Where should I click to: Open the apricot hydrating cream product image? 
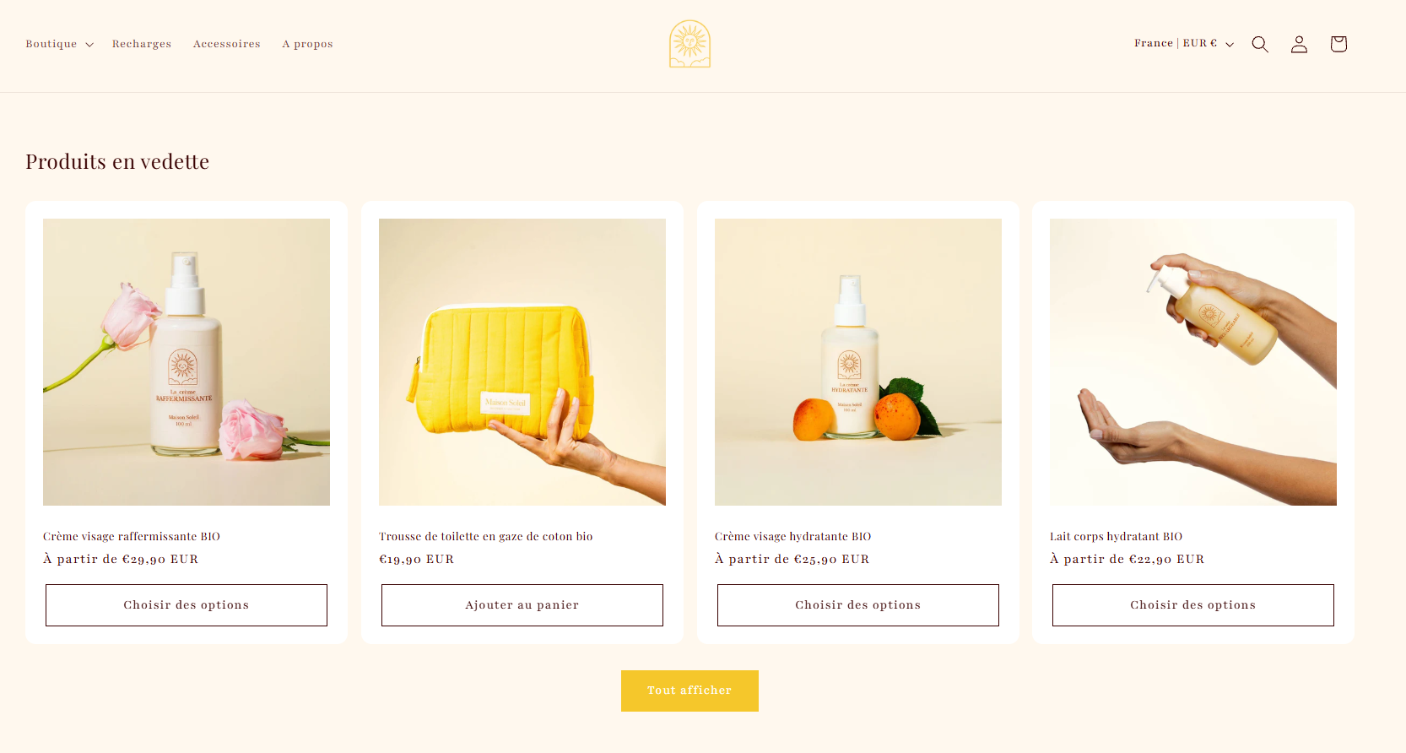coord(858,362)
